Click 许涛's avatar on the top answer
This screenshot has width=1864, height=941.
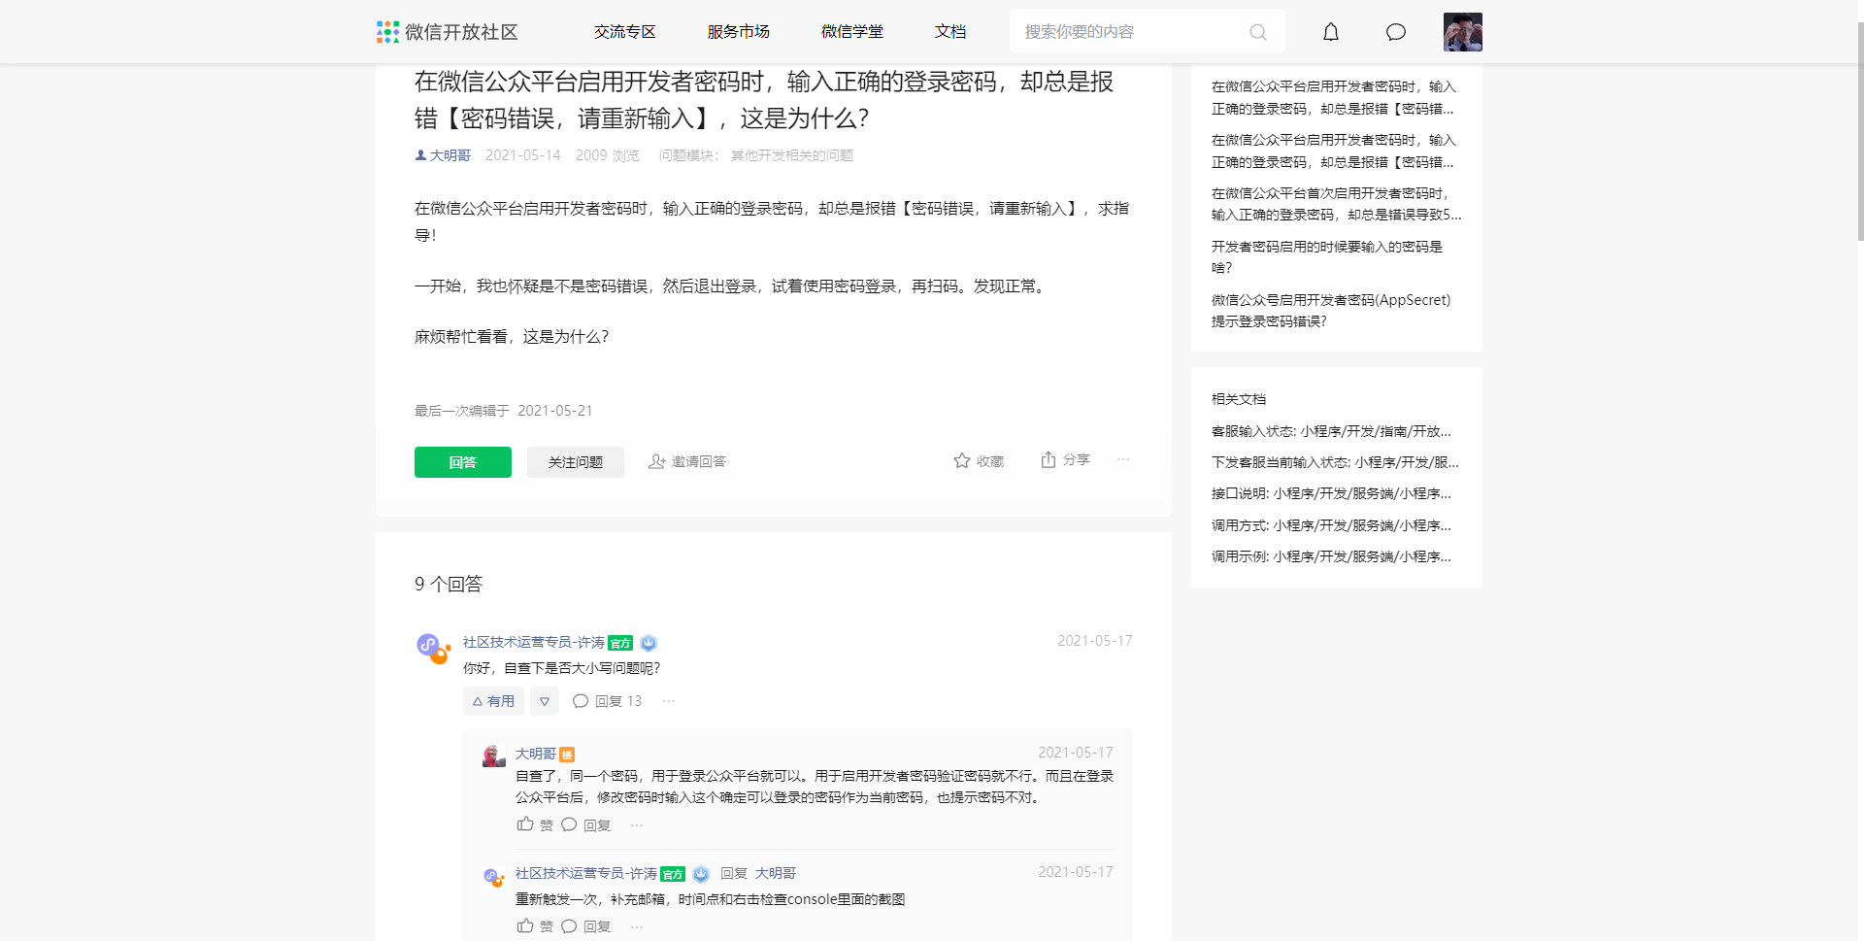(433, 648)
